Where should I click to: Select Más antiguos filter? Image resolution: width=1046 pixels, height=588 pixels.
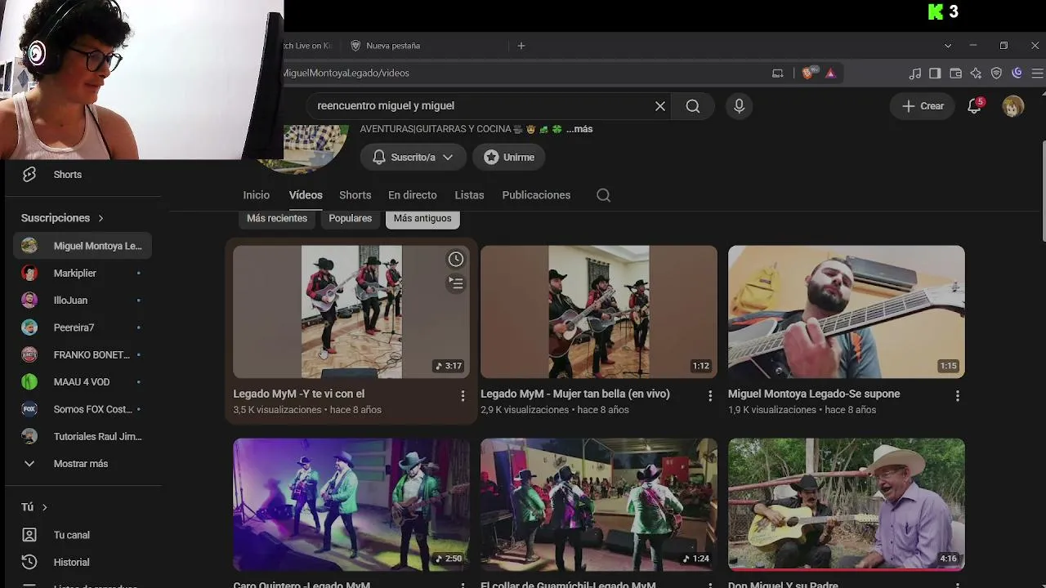click(422, 218)
